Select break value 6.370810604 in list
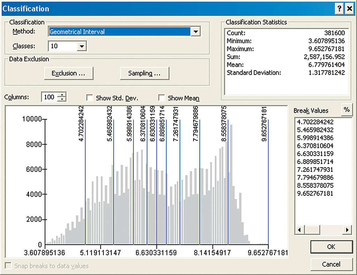Screen dimensions: 357x275 coord(315,146)
